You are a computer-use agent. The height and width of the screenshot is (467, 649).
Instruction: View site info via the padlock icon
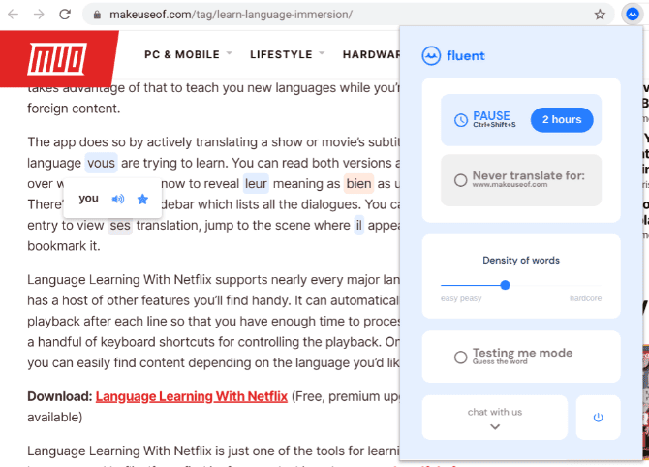(x=97, y=15)
